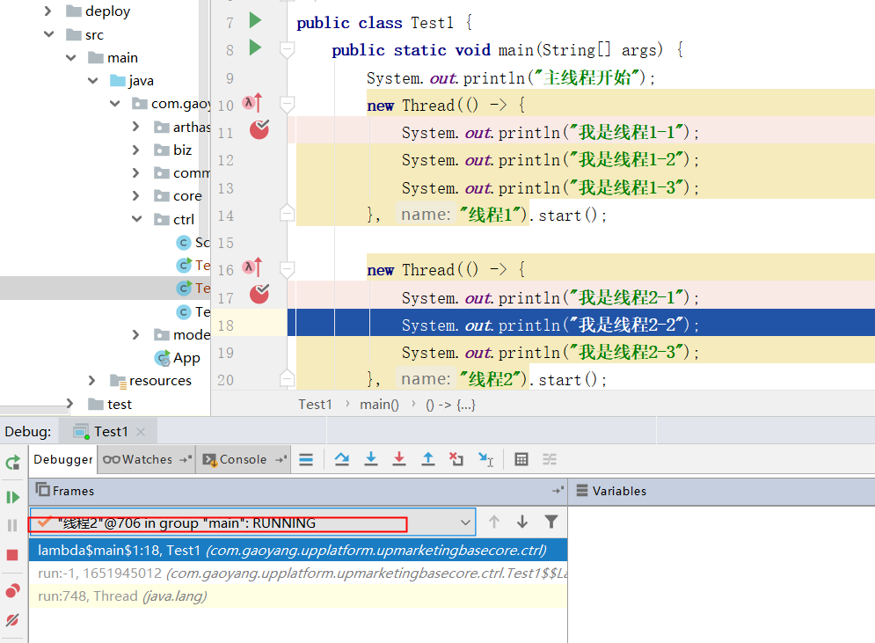Click Run to Cursor icon
This screenshot has height=643, width=875.
click(485, 459)
